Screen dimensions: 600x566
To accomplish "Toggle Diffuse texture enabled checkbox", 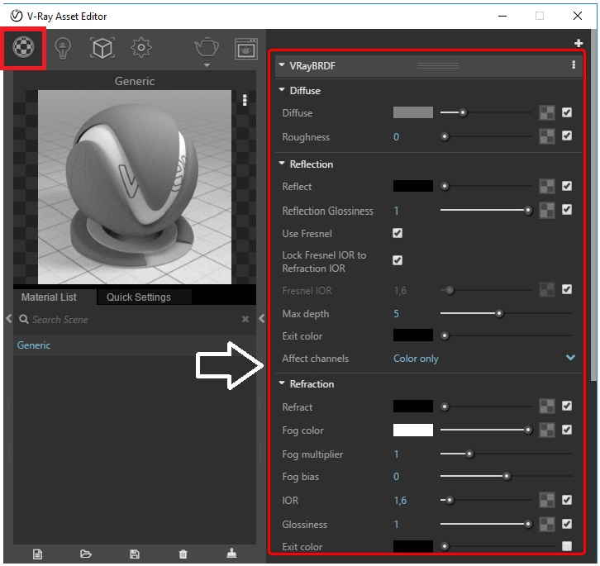I will pyautogui.click(x=567, y=112).
